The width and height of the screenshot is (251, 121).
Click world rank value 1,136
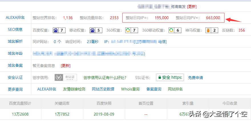68,18
